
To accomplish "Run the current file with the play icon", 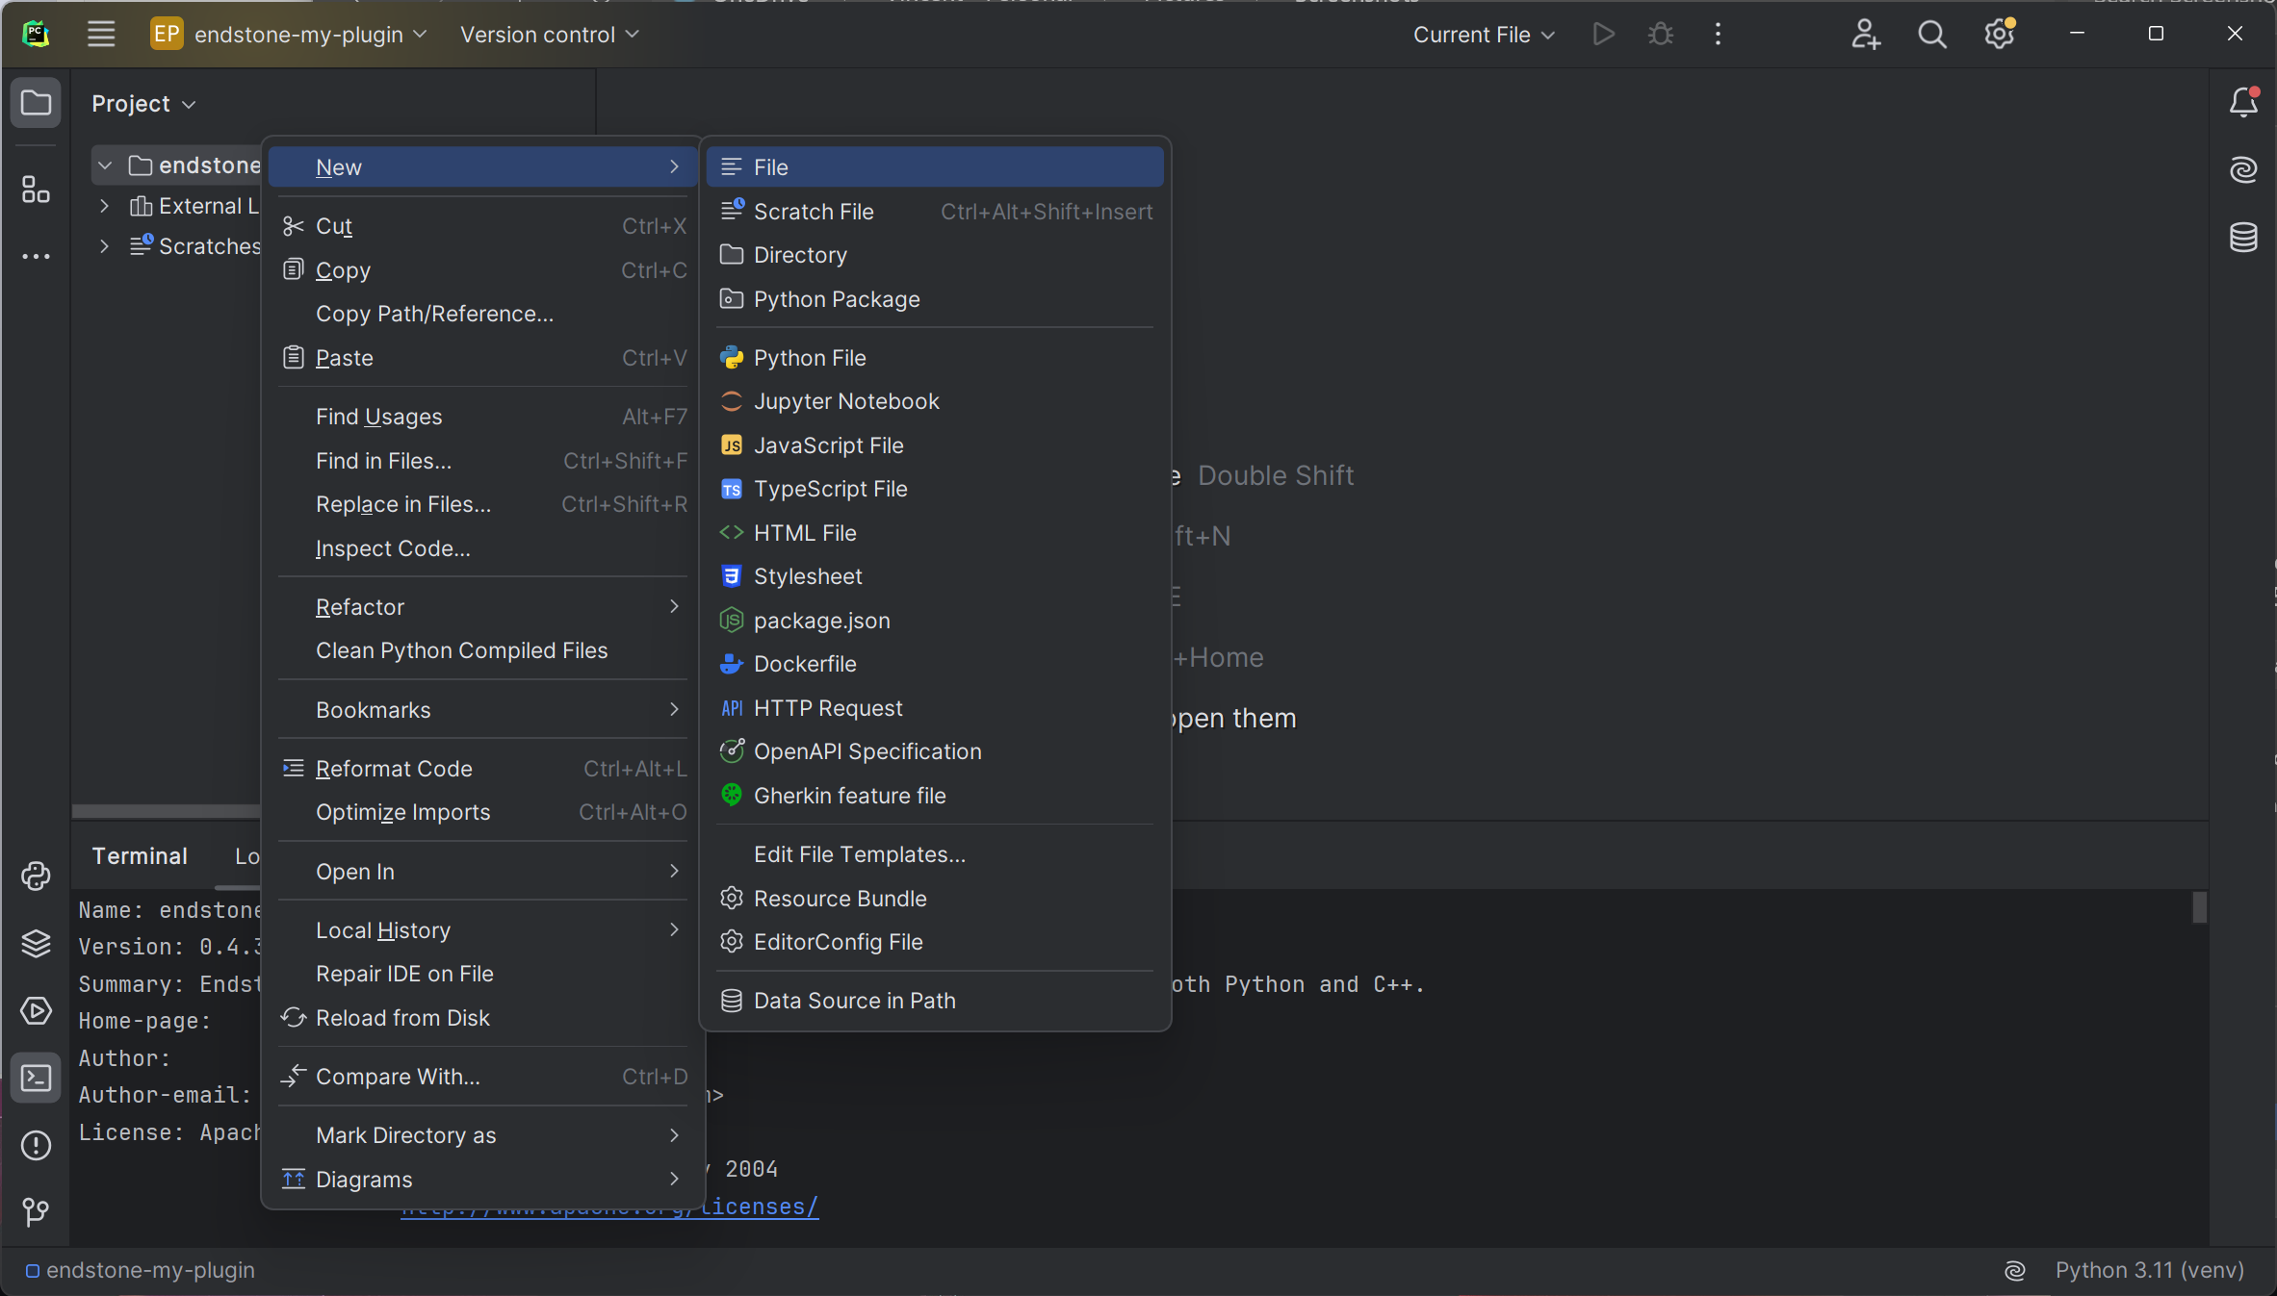I will 1603,34.
